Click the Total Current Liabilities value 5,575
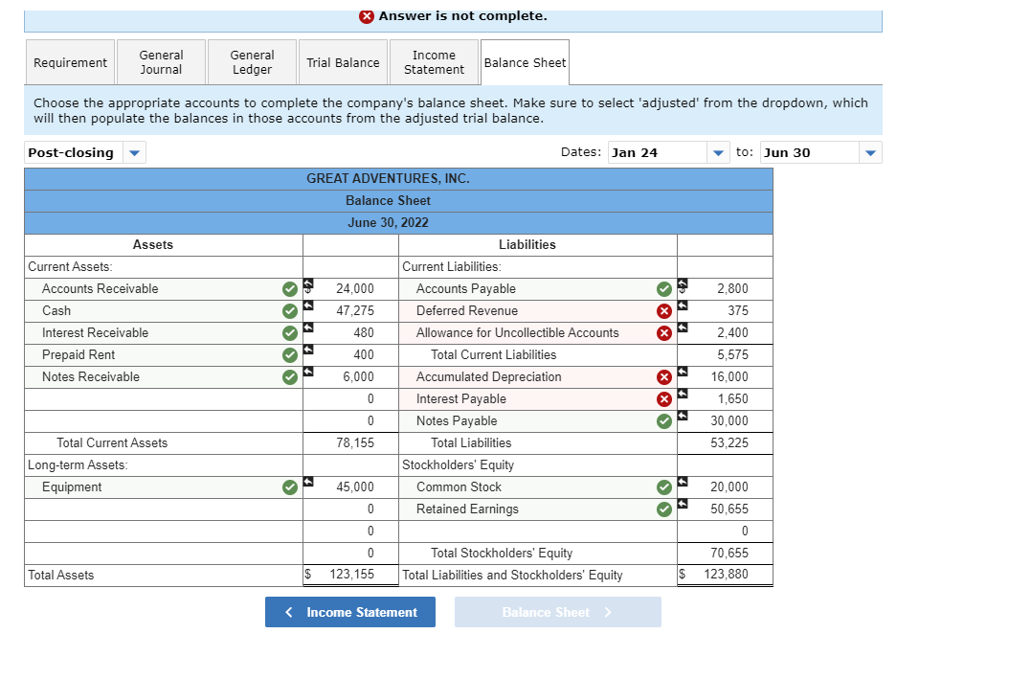 click(732, 354)
